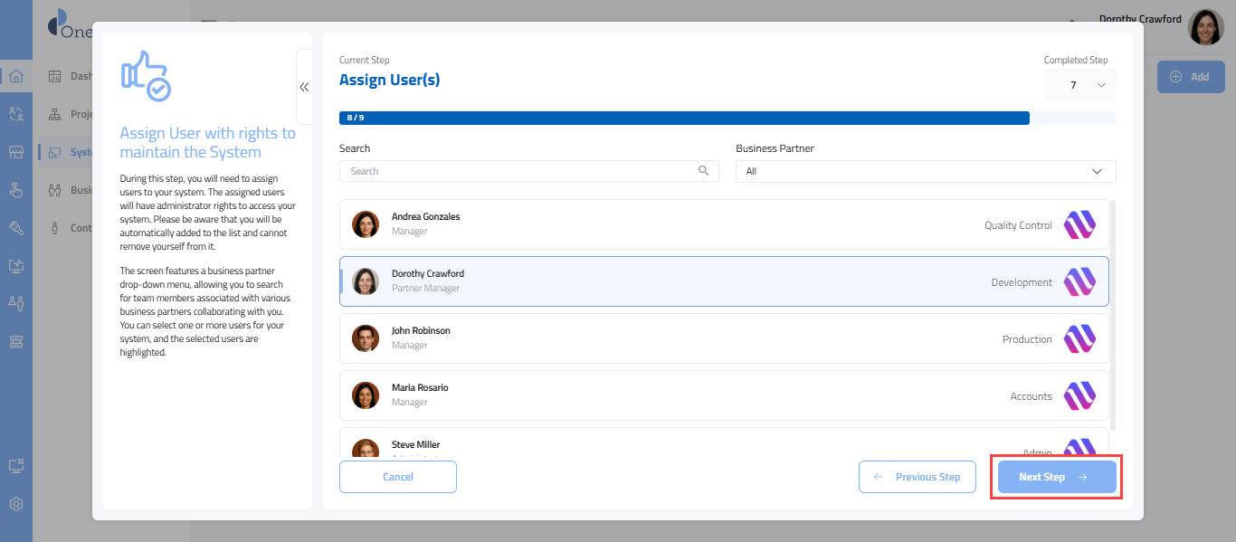Image resolution: width=1236 pixels, height=542 pixels.
Task: Open the Business Partner dropdown
Action: [x=925, y=171]
